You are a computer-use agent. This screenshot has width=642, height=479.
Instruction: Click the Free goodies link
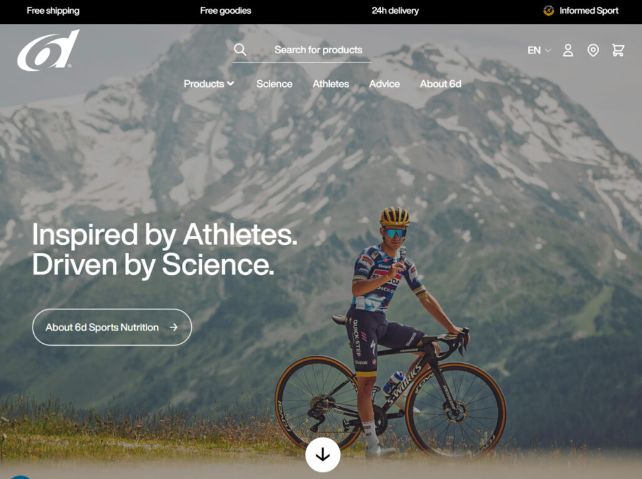(x=226, y=11)
